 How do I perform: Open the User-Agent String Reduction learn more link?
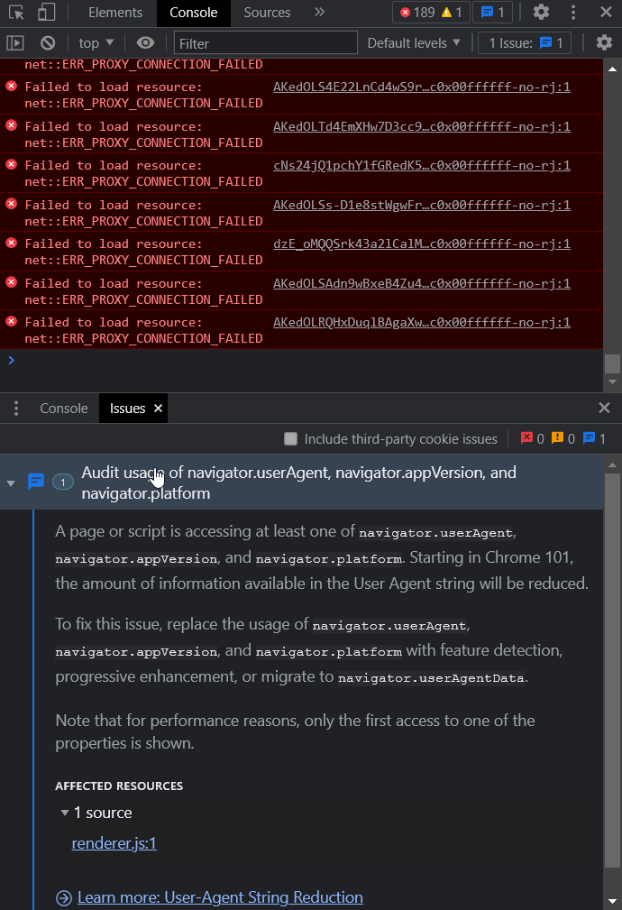(220, 897)
